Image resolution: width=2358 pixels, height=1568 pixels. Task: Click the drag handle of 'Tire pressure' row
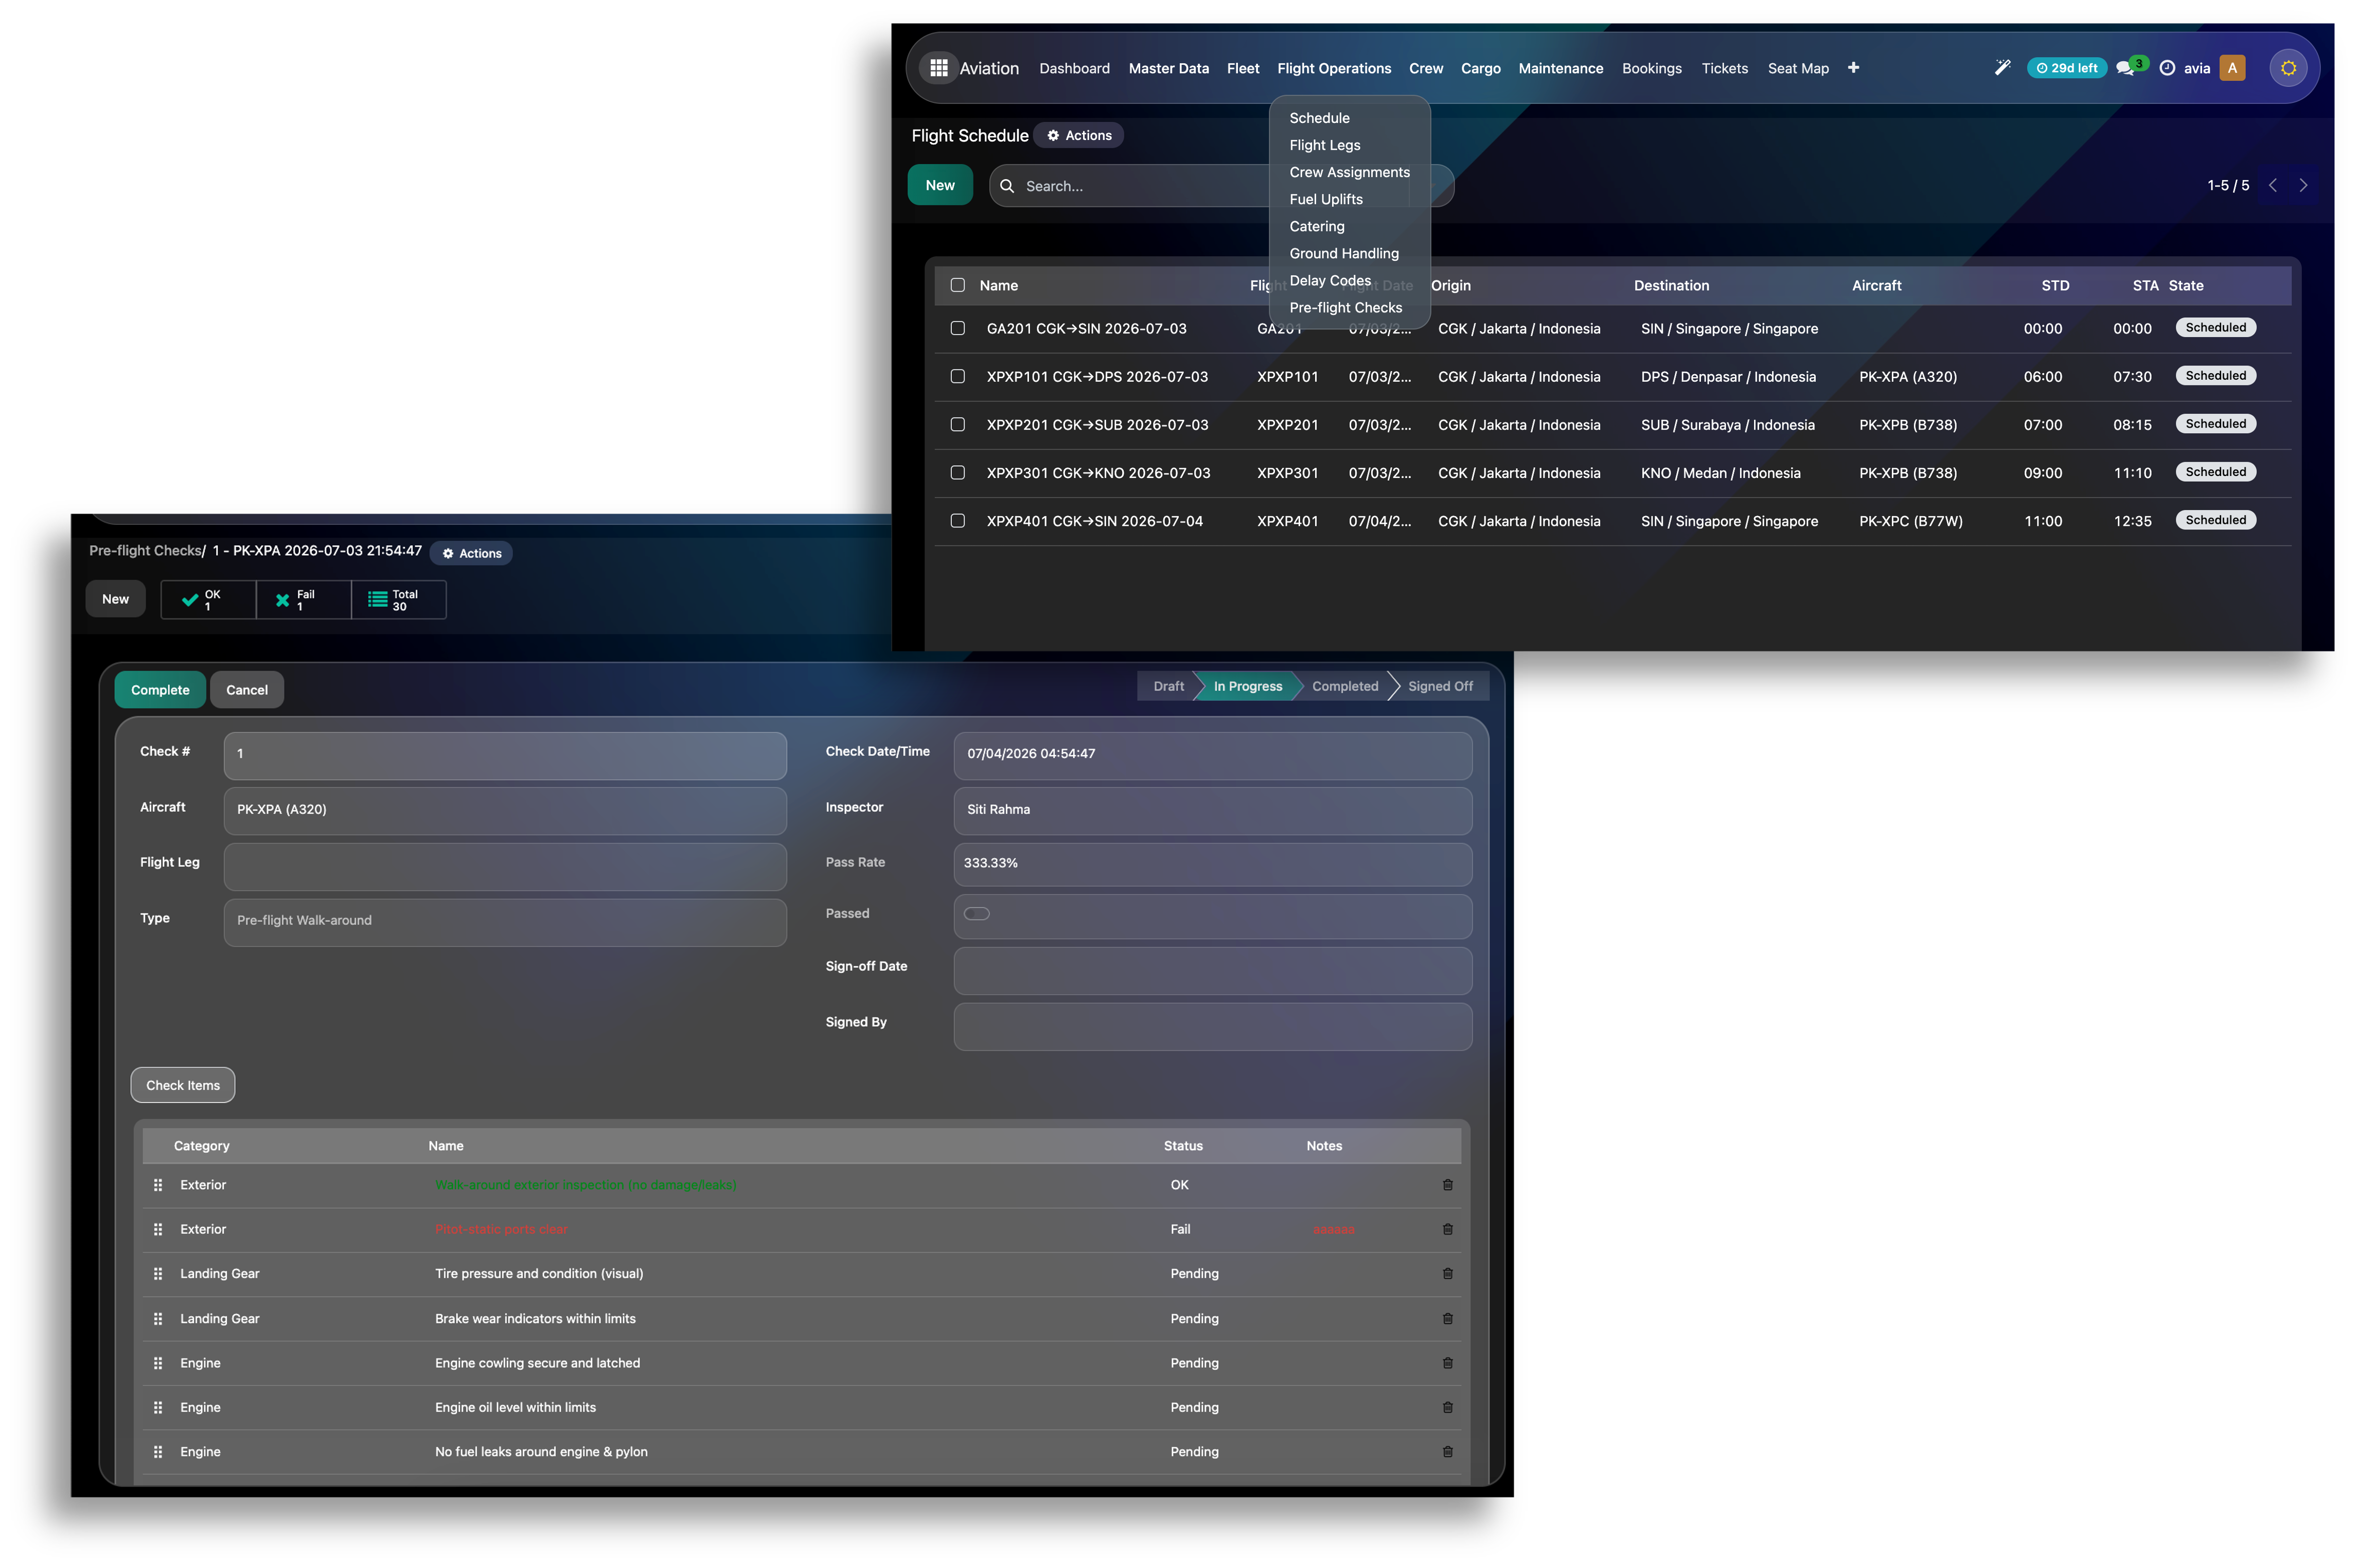(x=158, y=1274)
